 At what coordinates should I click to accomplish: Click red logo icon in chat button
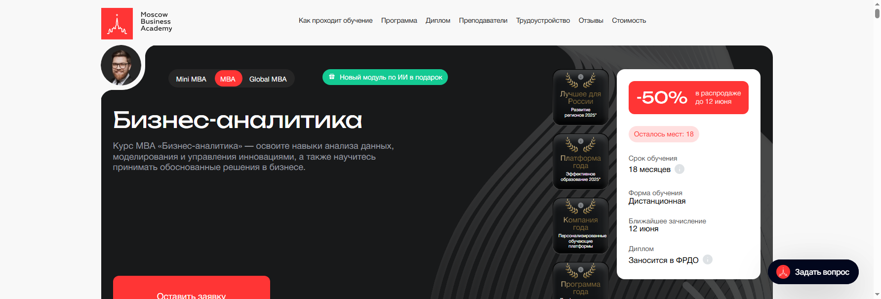click(783, 272)
